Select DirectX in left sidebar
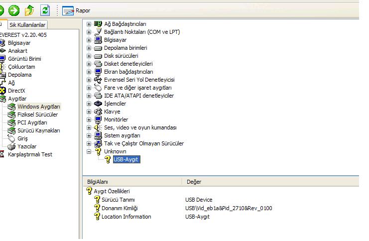Screen dimensions: 369x241 [x=16, y=91]
